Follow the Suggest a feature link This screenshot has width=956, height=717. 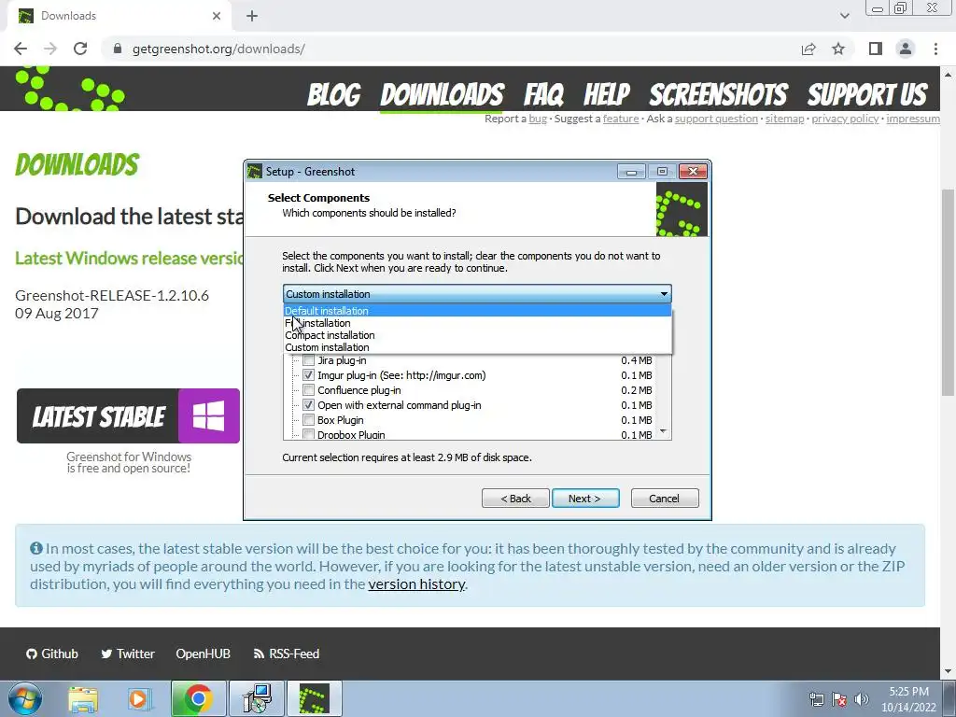[621, 119]
